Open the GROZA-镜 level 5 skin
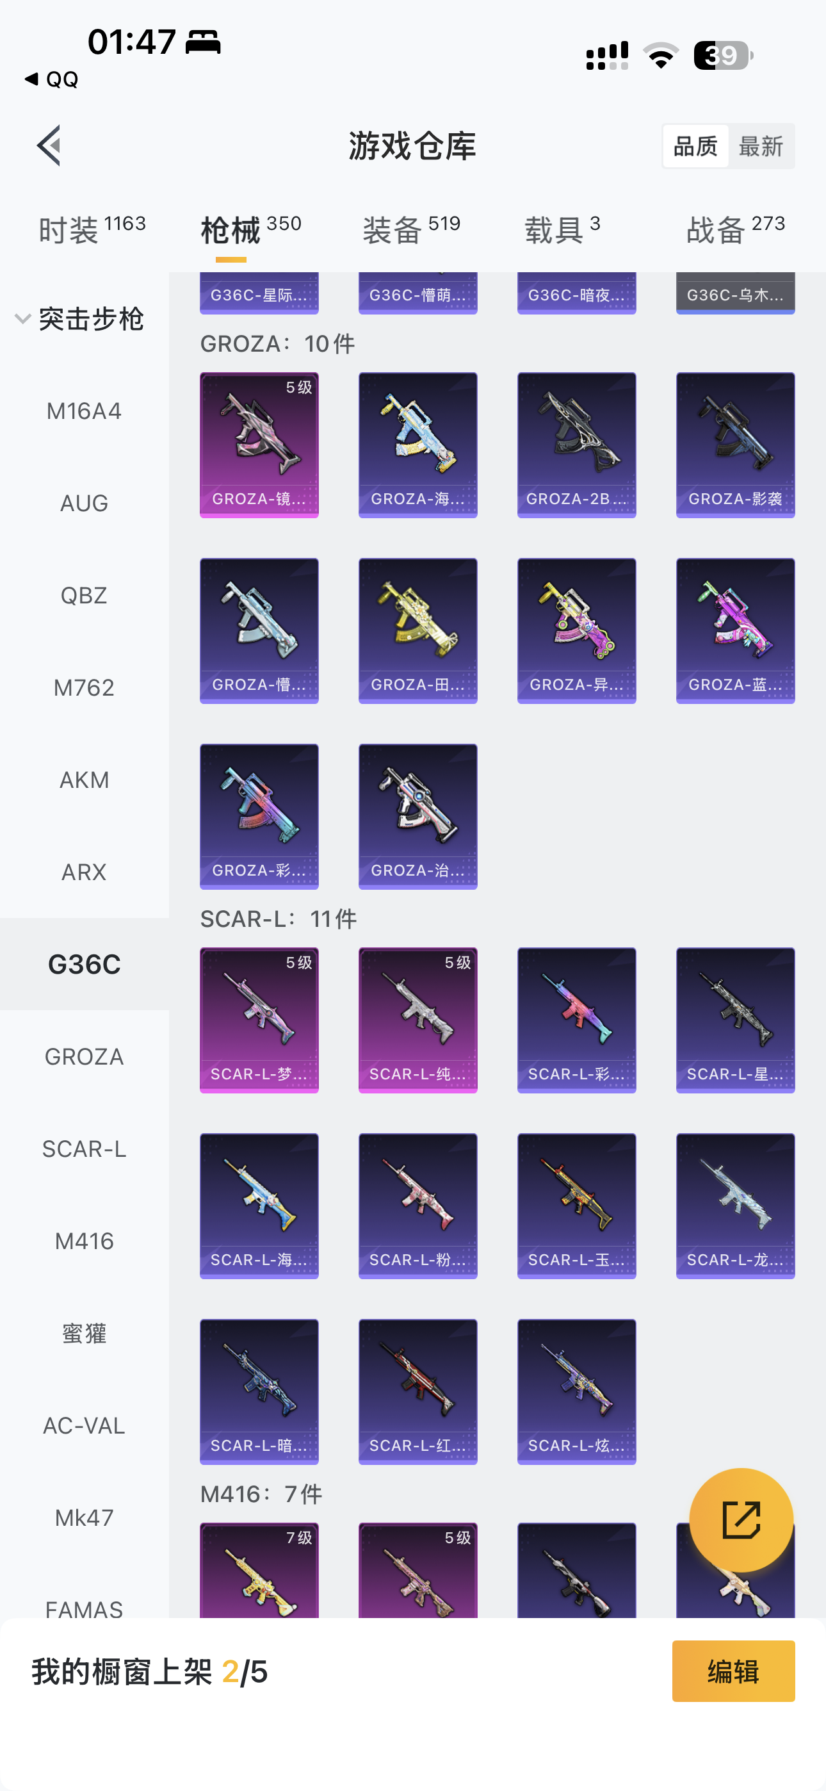The height and width of the screenshot is (1791, 826). 259,445
